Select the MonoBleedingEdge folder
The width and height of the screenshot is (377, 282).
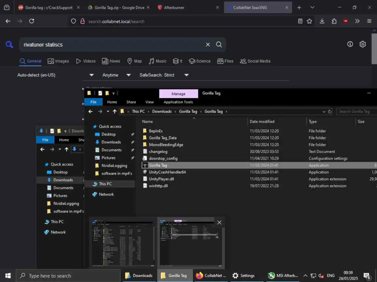click(x=166, y=145)
